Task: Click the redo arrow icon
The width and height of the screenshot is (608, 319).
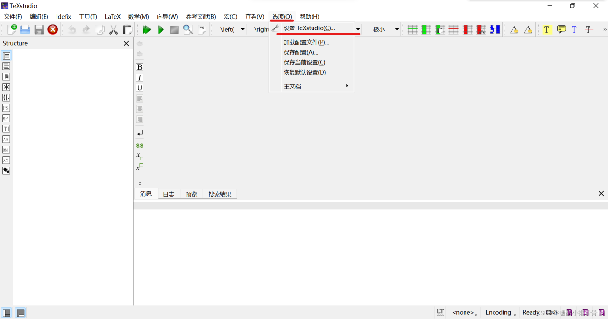Action: 86,29
